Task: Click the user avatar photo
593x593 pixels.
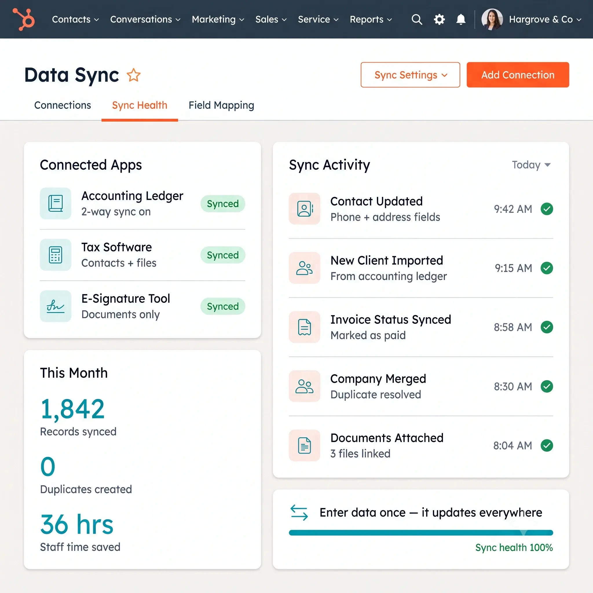Action: 492,19
